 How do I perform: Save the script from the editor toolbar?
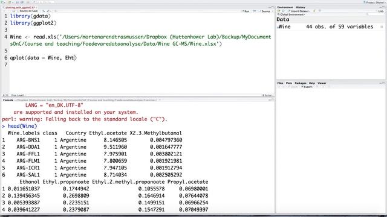point(13,11)
